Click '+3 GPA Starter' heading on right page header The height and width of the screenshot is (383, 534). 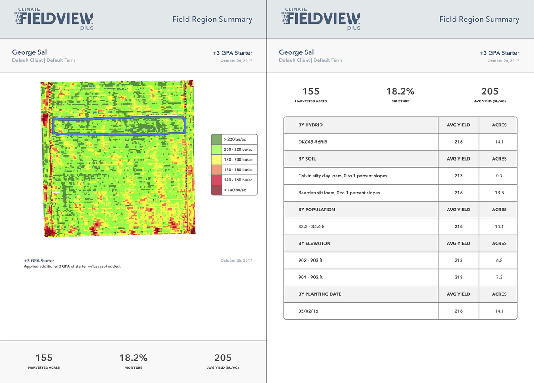click(499, 53)
